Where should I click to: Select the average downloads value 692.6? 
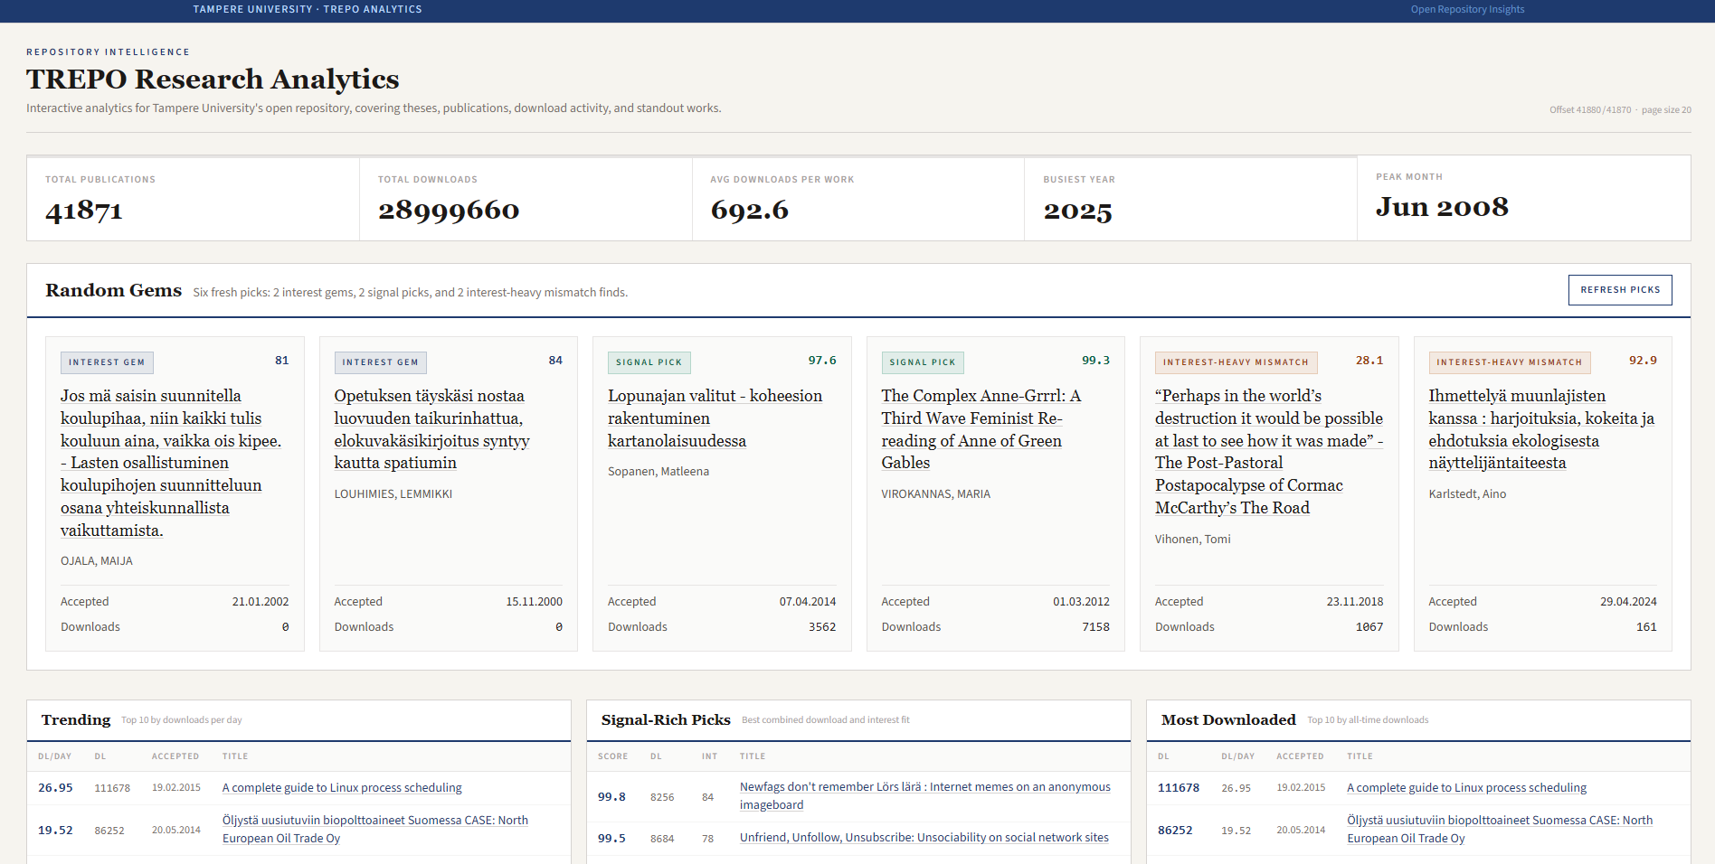[749, 211]
